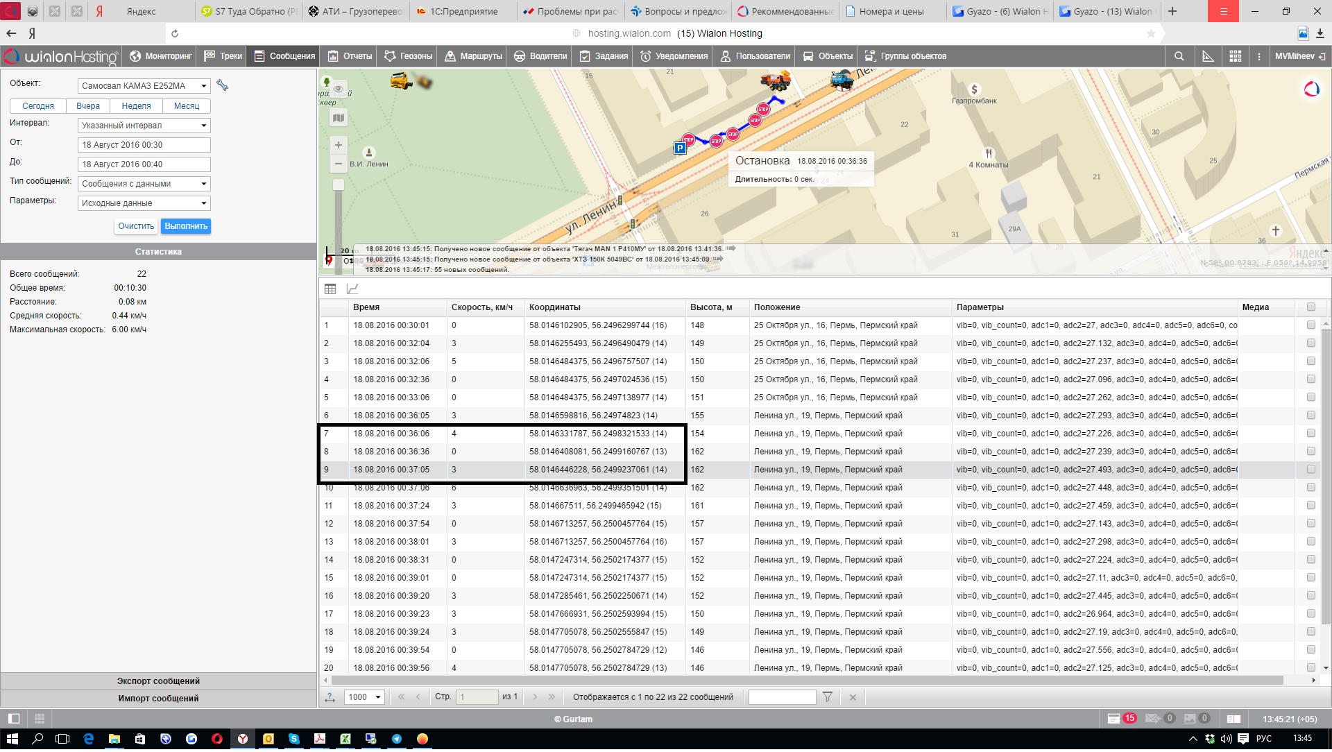Toggle the select-all messages checkbox in header
Image resolution: width=1332 pixels, height=752 pixels.
[x=1310, y=307]
